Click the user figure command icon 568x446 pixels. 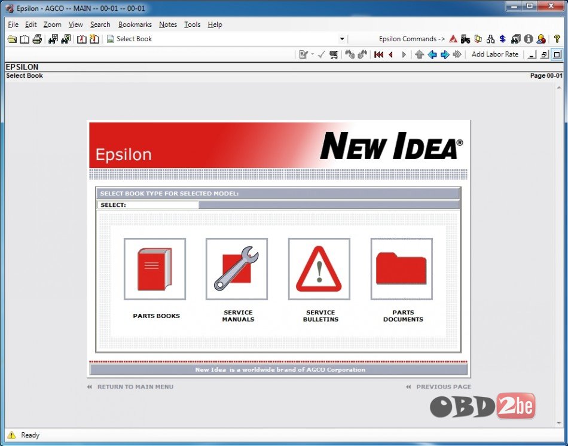(541, 39)
